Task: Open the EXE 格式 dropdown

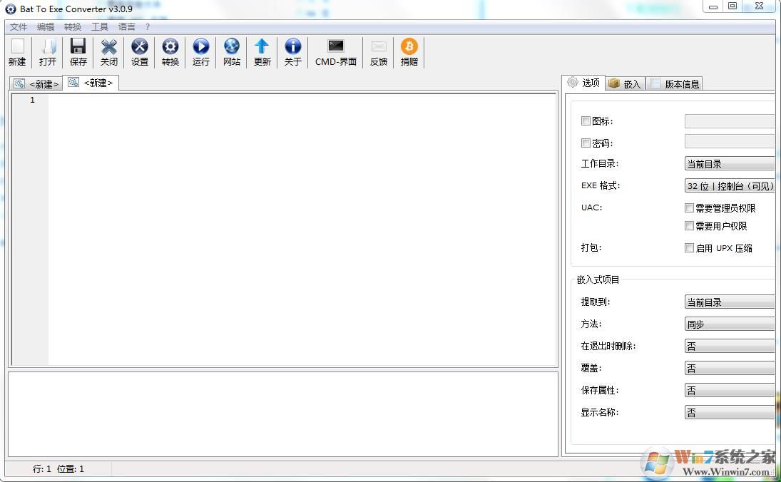Action: [730, 185]
